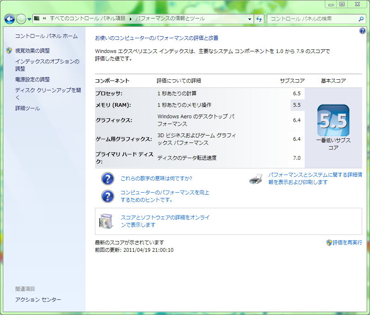370x315 pixels.
Task: Click the processor subscore 6.5
Action: (297, 94)
